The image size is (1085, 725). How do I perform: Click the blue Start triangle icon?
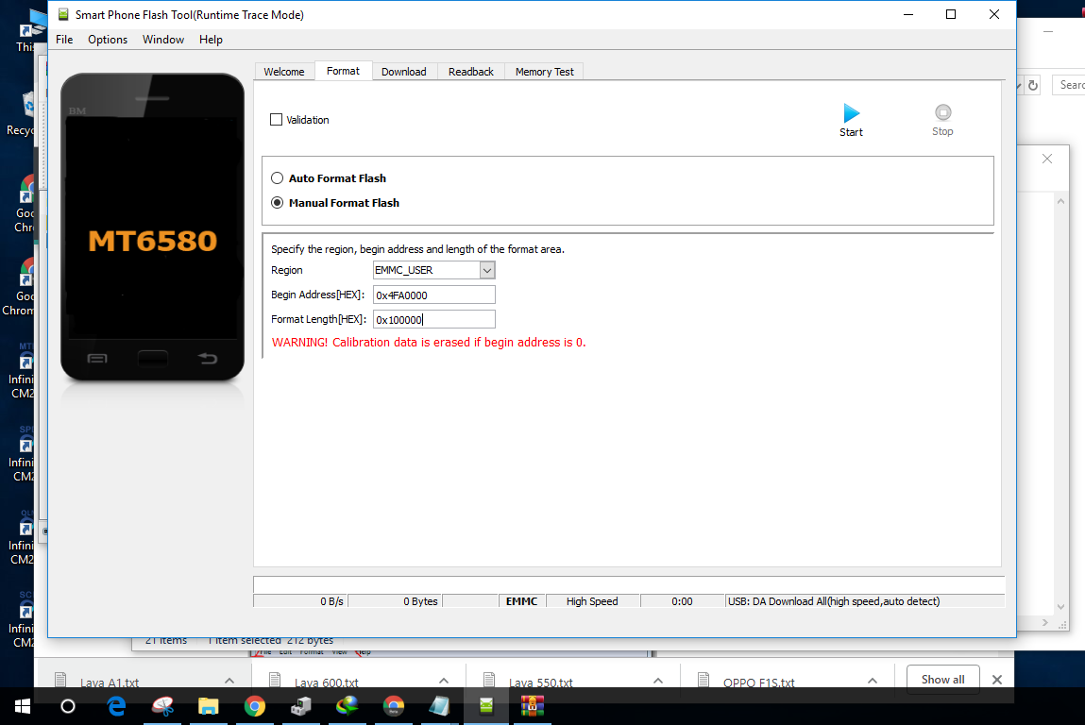click(850, 110)
